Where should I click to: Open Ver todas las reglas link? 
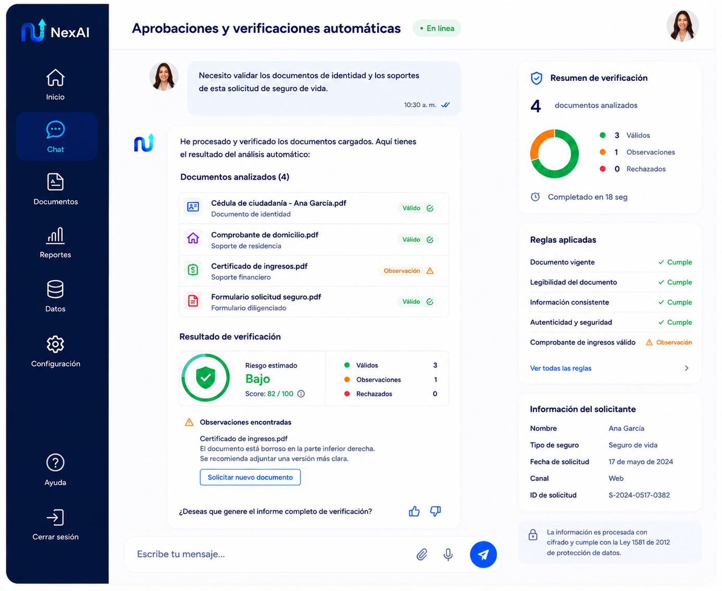pos(561,368)
